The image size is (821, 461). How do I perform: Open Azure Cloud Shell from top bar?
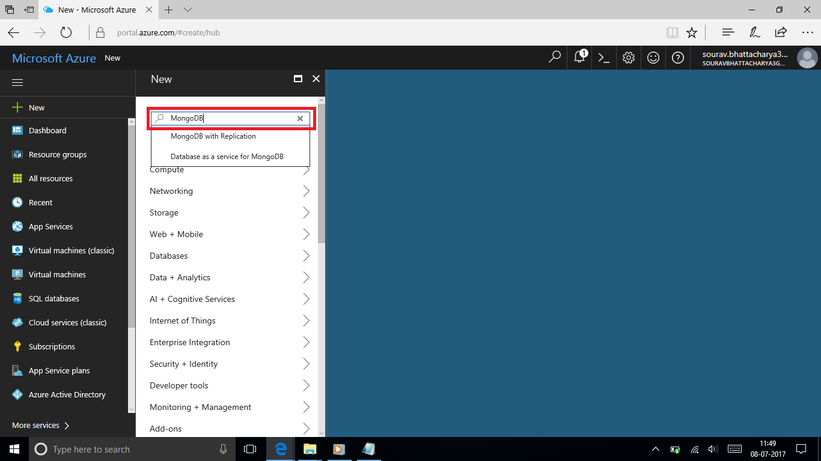(x=603, y=57)
